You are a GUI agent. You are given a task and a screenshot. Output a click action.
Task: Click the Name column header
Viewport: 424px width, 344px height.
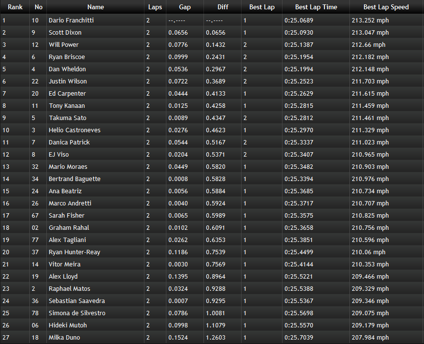95,7
